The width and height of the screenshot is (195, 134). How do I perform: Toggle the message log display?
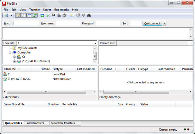tap(18, 15)
